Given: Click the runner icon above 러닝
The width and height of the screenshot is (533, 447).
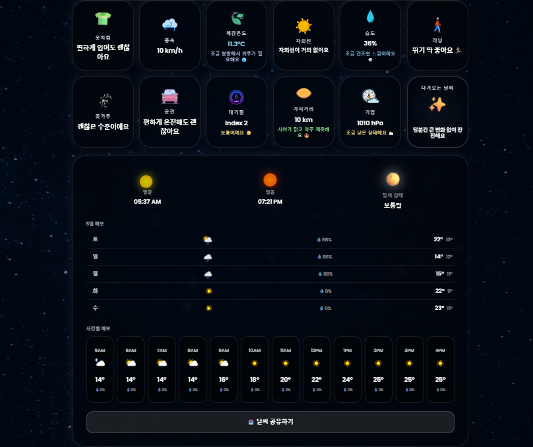Looking at the screenshot, I should point(437,25).
